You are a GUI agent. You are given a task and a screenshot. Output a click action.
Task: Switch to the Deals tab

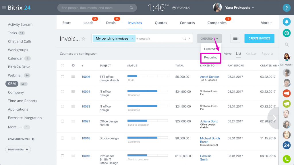tap(111, 23)
